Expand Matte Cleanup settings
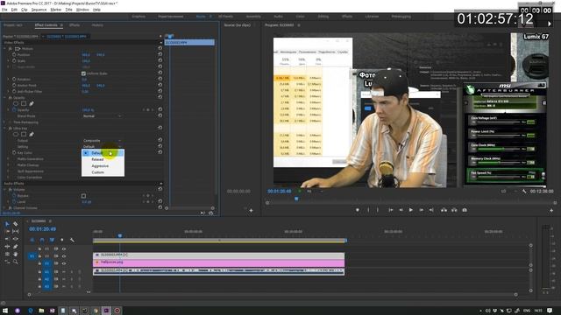Viewport: 561px width, 315px height. tap(8, 165)
